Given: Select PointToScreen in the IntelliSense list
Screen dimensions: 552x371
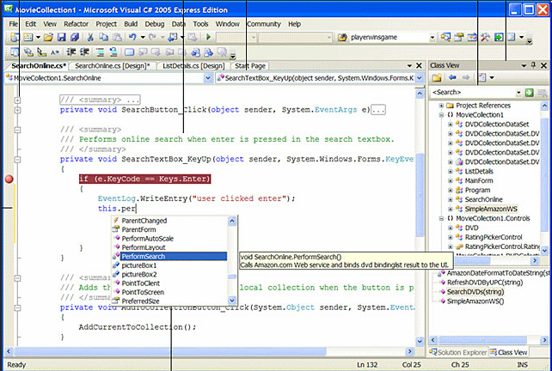Looking at the screenshot, I should click(169, 292).
